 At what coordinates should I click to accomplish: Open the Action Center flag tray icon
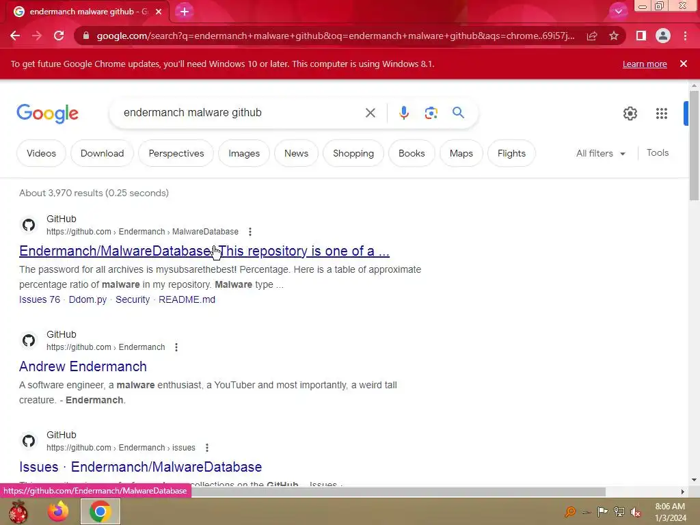[x=602, y=511]
